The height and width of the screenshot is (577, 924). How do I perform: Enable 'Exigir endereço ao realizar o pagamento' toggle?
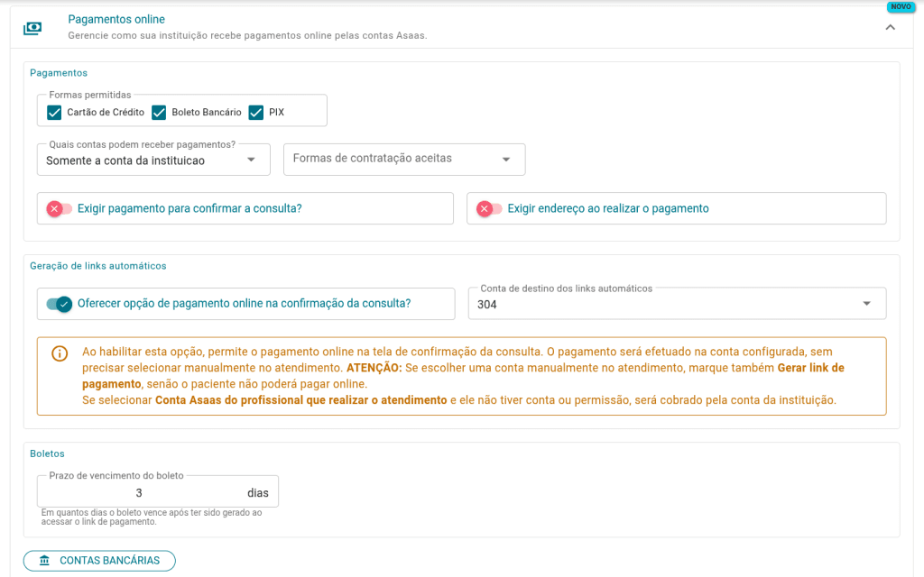(489, 208)
